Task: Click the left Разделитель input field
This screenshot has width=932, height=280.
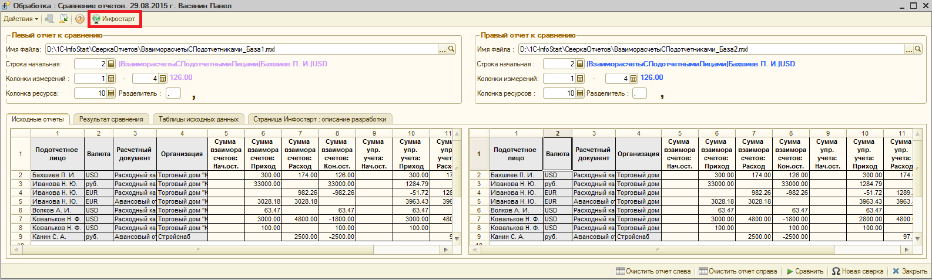Action: (173, 93)
